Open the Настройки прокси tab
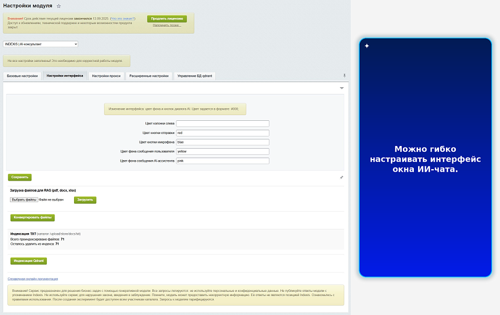 (x=106, y=76)
